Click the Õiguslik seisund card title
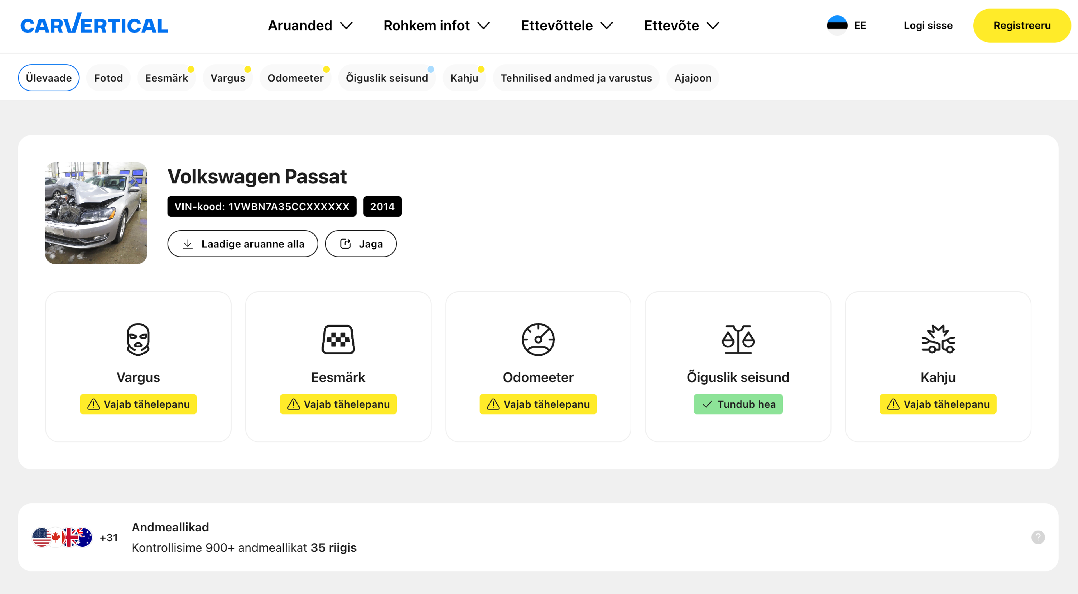The image size is (1078, 594). point(738,377)
